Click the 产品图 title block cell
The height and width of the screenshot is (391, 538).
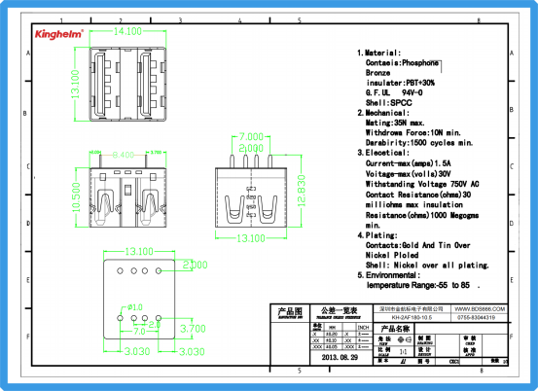(x=290, y=312)
